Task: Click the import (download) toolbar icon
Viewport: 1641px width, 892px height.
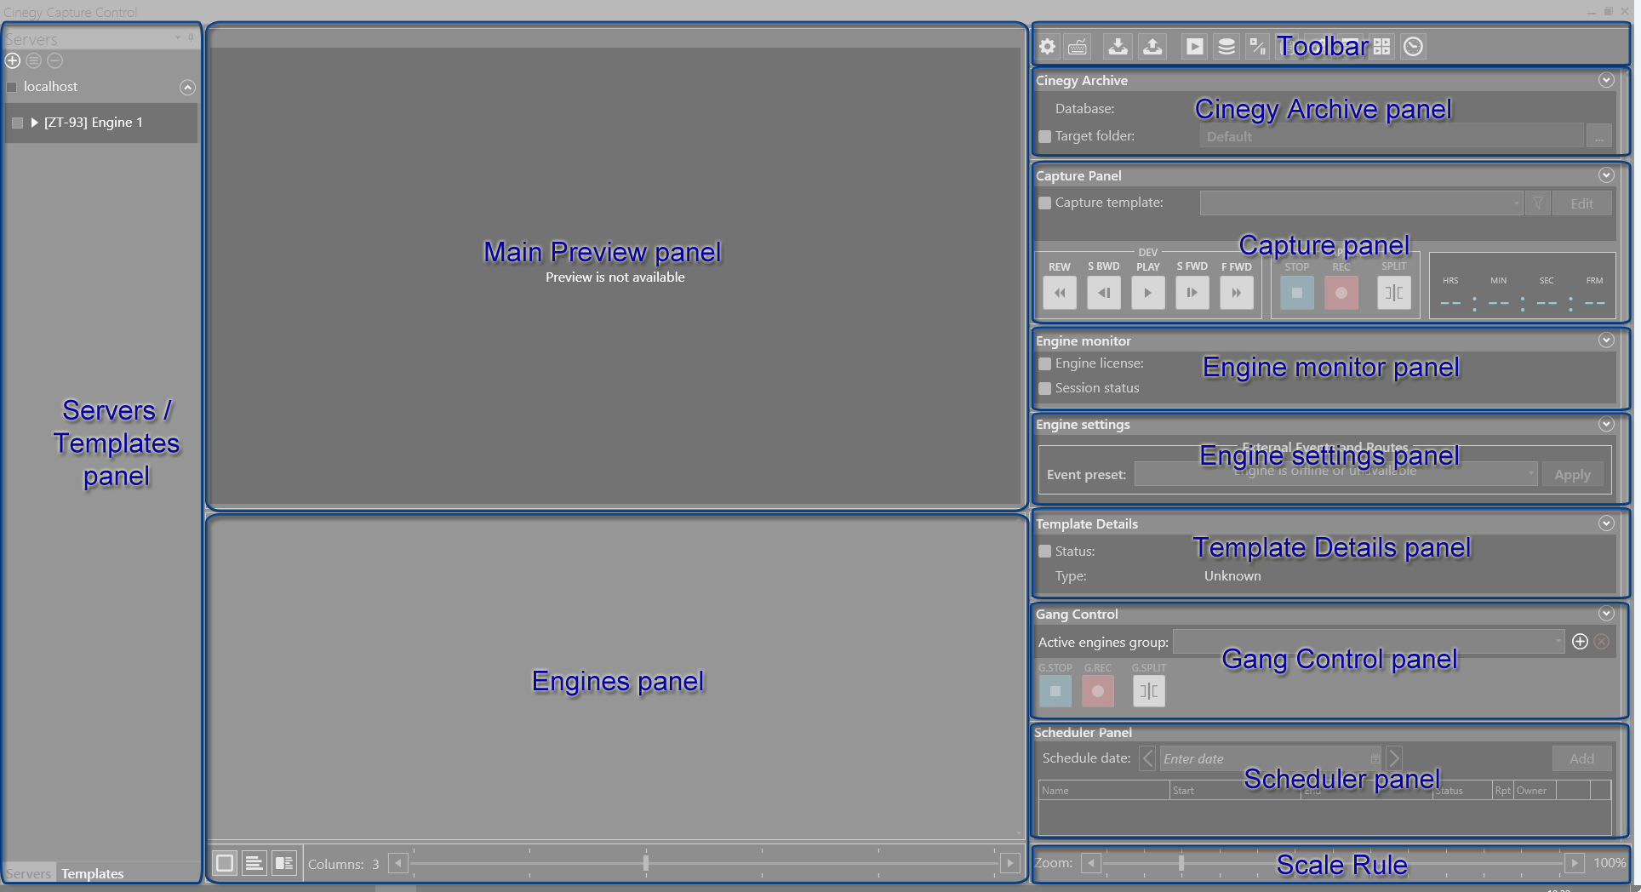Action: pos(1118,47)
